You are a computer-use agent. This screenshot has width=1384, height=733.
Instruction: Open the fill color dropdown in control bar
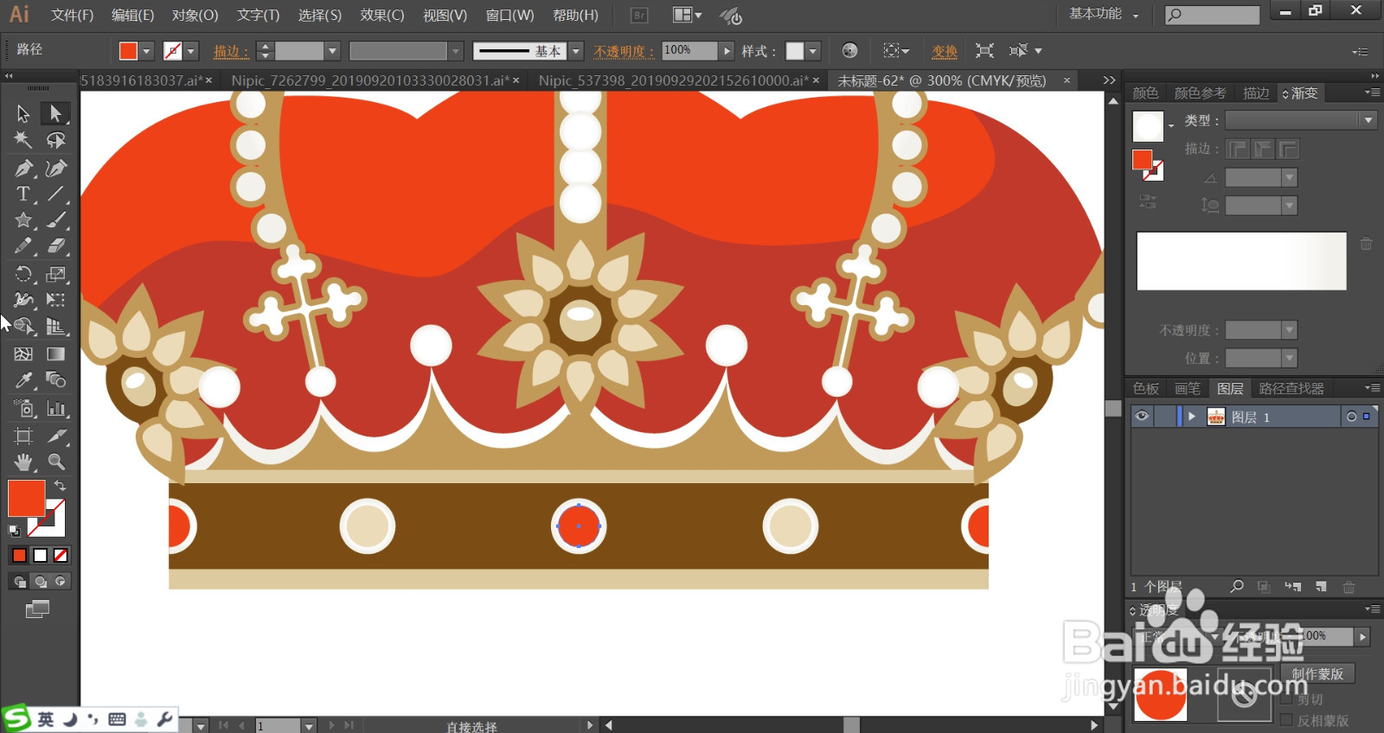click(146, 51)
